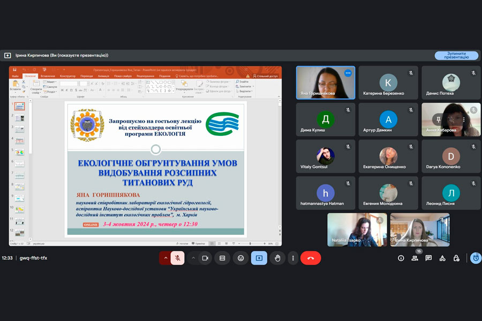The height and width of the screenshot is (321, 482).
Task: Open the Подання ribbon tab
Action: pos(165,76)
